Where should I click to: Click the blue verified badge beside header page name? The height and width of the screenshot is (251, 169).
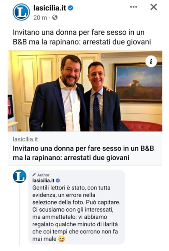pos(70,8)
